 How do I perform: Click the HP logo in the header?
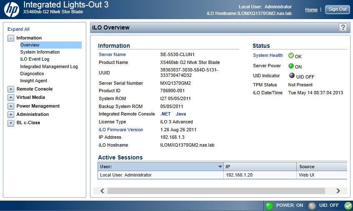(x=12, y=10)
